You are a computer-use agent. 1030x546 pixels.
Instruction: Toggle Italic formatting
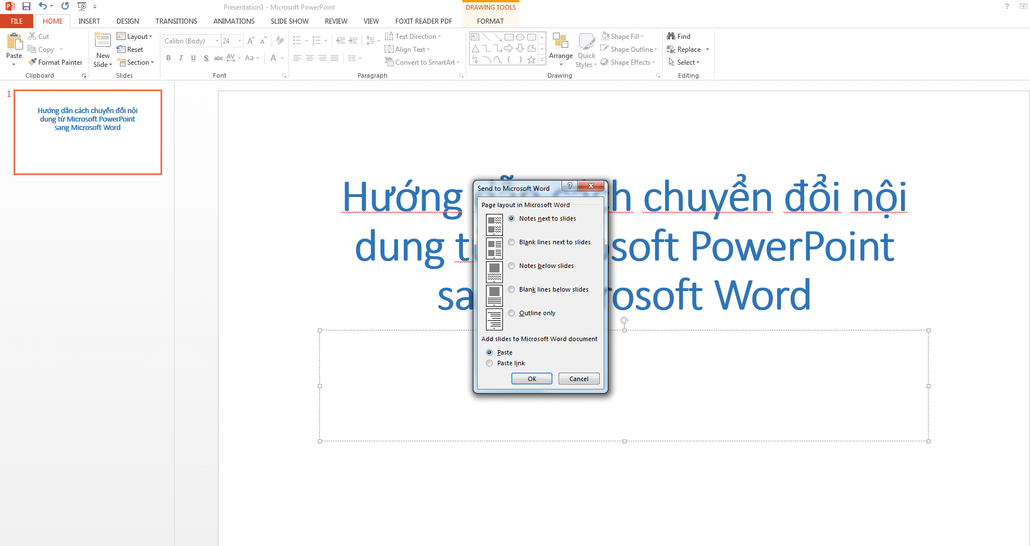point(181,58)
